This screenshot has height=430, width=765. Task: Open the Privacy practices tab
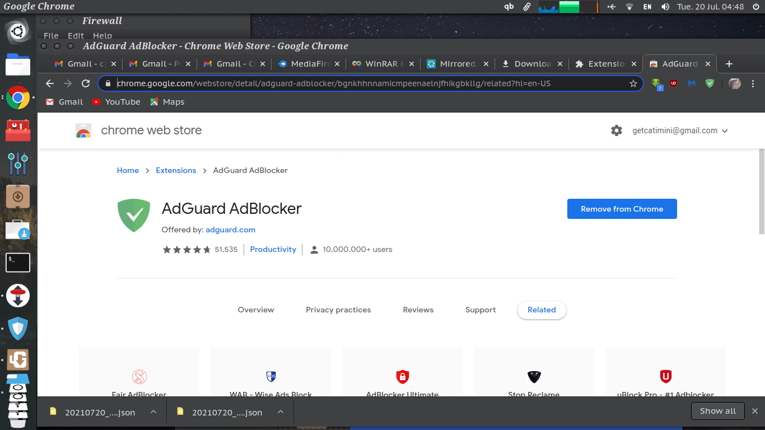338,310
